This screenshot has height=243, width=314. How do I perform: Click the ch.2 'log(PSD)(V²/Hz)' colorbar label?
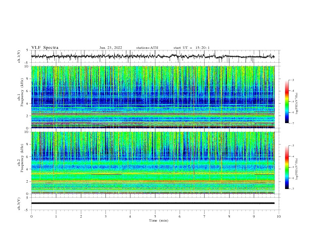tap(297, 169)
